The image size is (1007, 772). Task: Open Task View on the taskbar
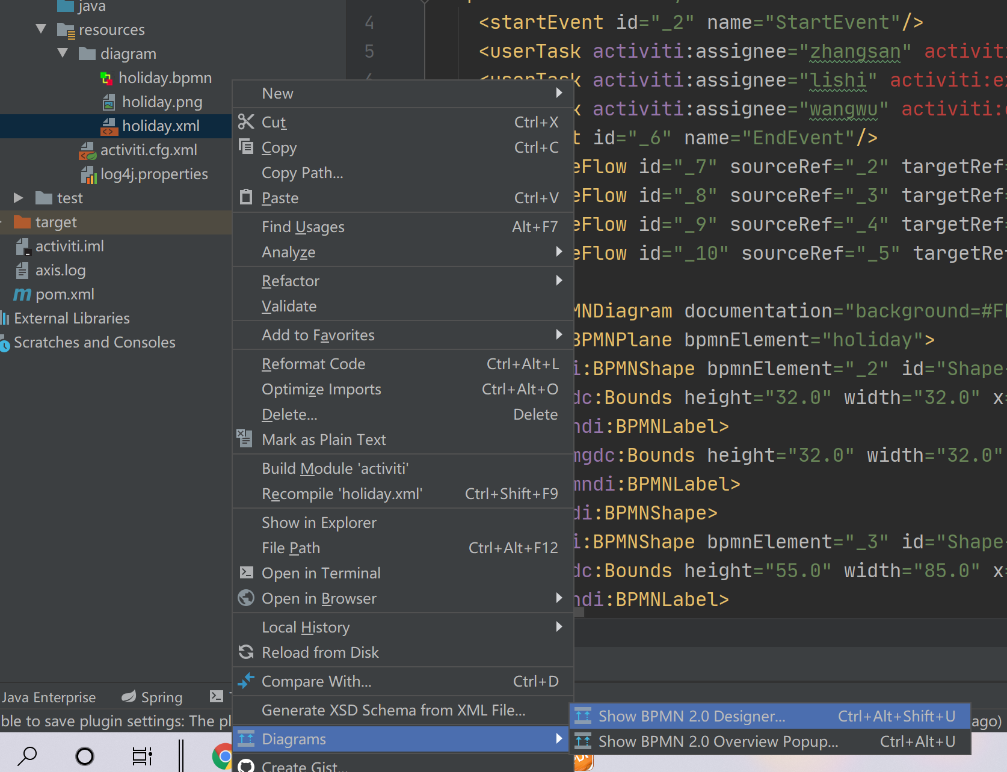(x=143, y=756)
